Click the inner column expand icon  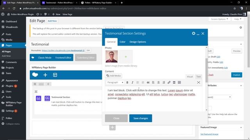[x=36, y=92]
